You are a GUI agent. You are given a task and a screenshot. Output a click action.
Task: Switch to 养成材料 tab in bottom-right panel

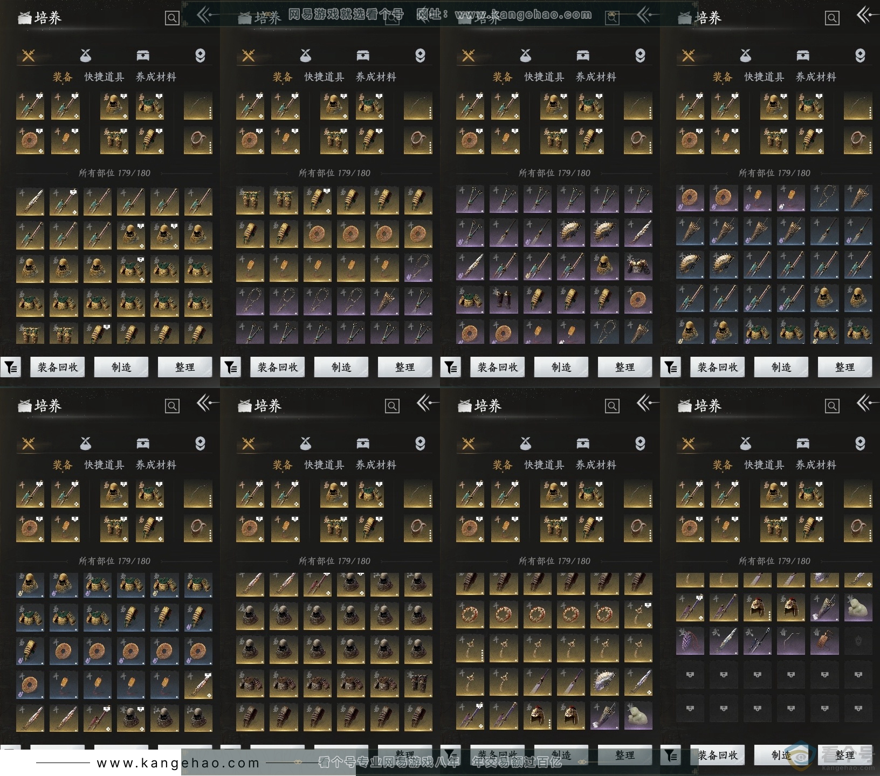coord(816,465)
